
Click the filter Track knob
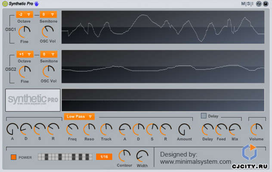[106, 129]
